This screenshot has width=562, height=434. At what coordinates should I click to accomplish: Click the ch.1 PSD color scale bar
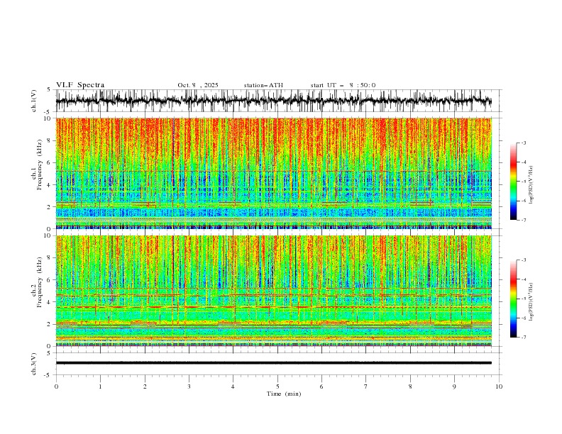[x=513, y=182]
